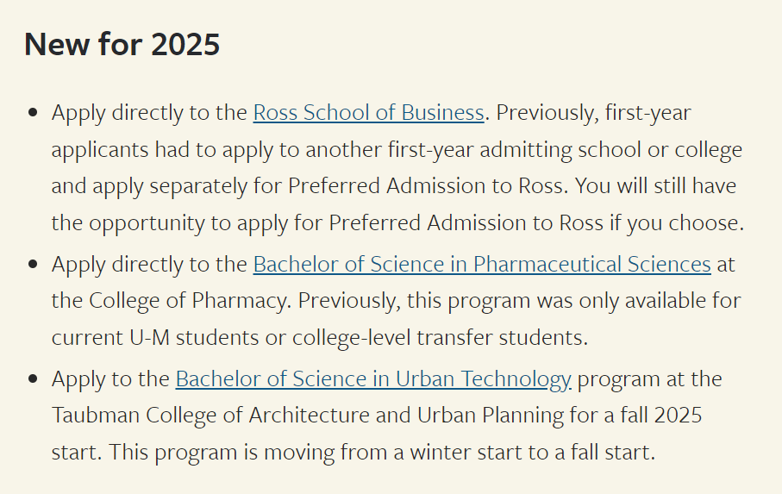Click the 'New for 2025' heading

click(122, 44)
